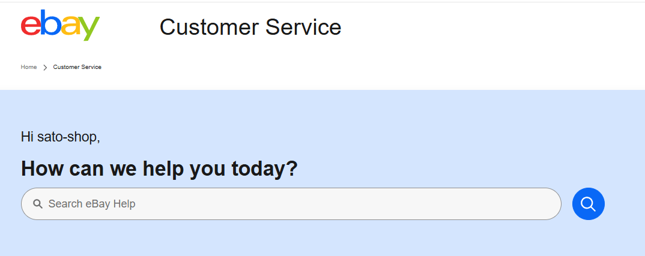Viewport: 645px width, 256px height.
Task: Click the "How can we help you today?" heading
Action: click(x=159, y=169)
